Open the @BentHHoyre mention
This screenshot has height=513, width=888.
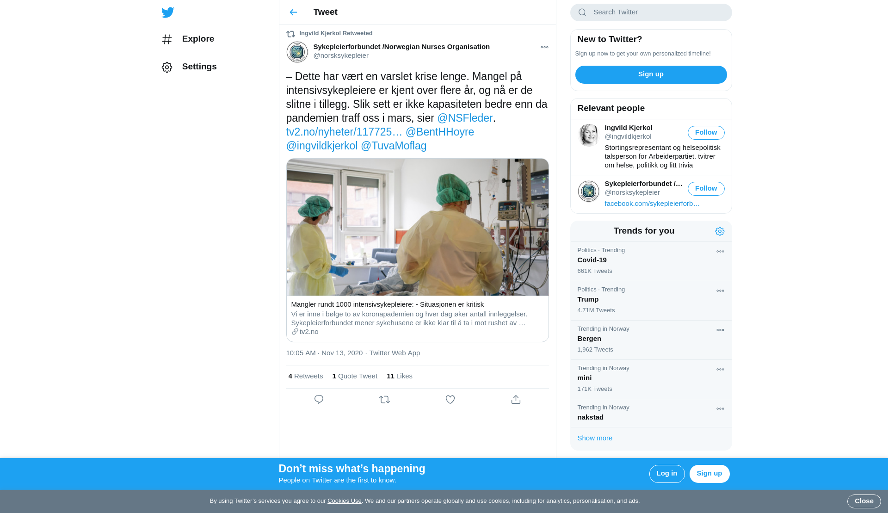[x=440, y=132]
